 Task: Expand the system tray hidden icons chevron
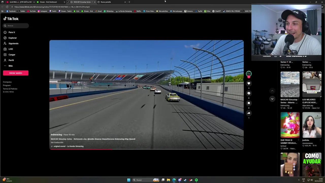tap(299, 180)
